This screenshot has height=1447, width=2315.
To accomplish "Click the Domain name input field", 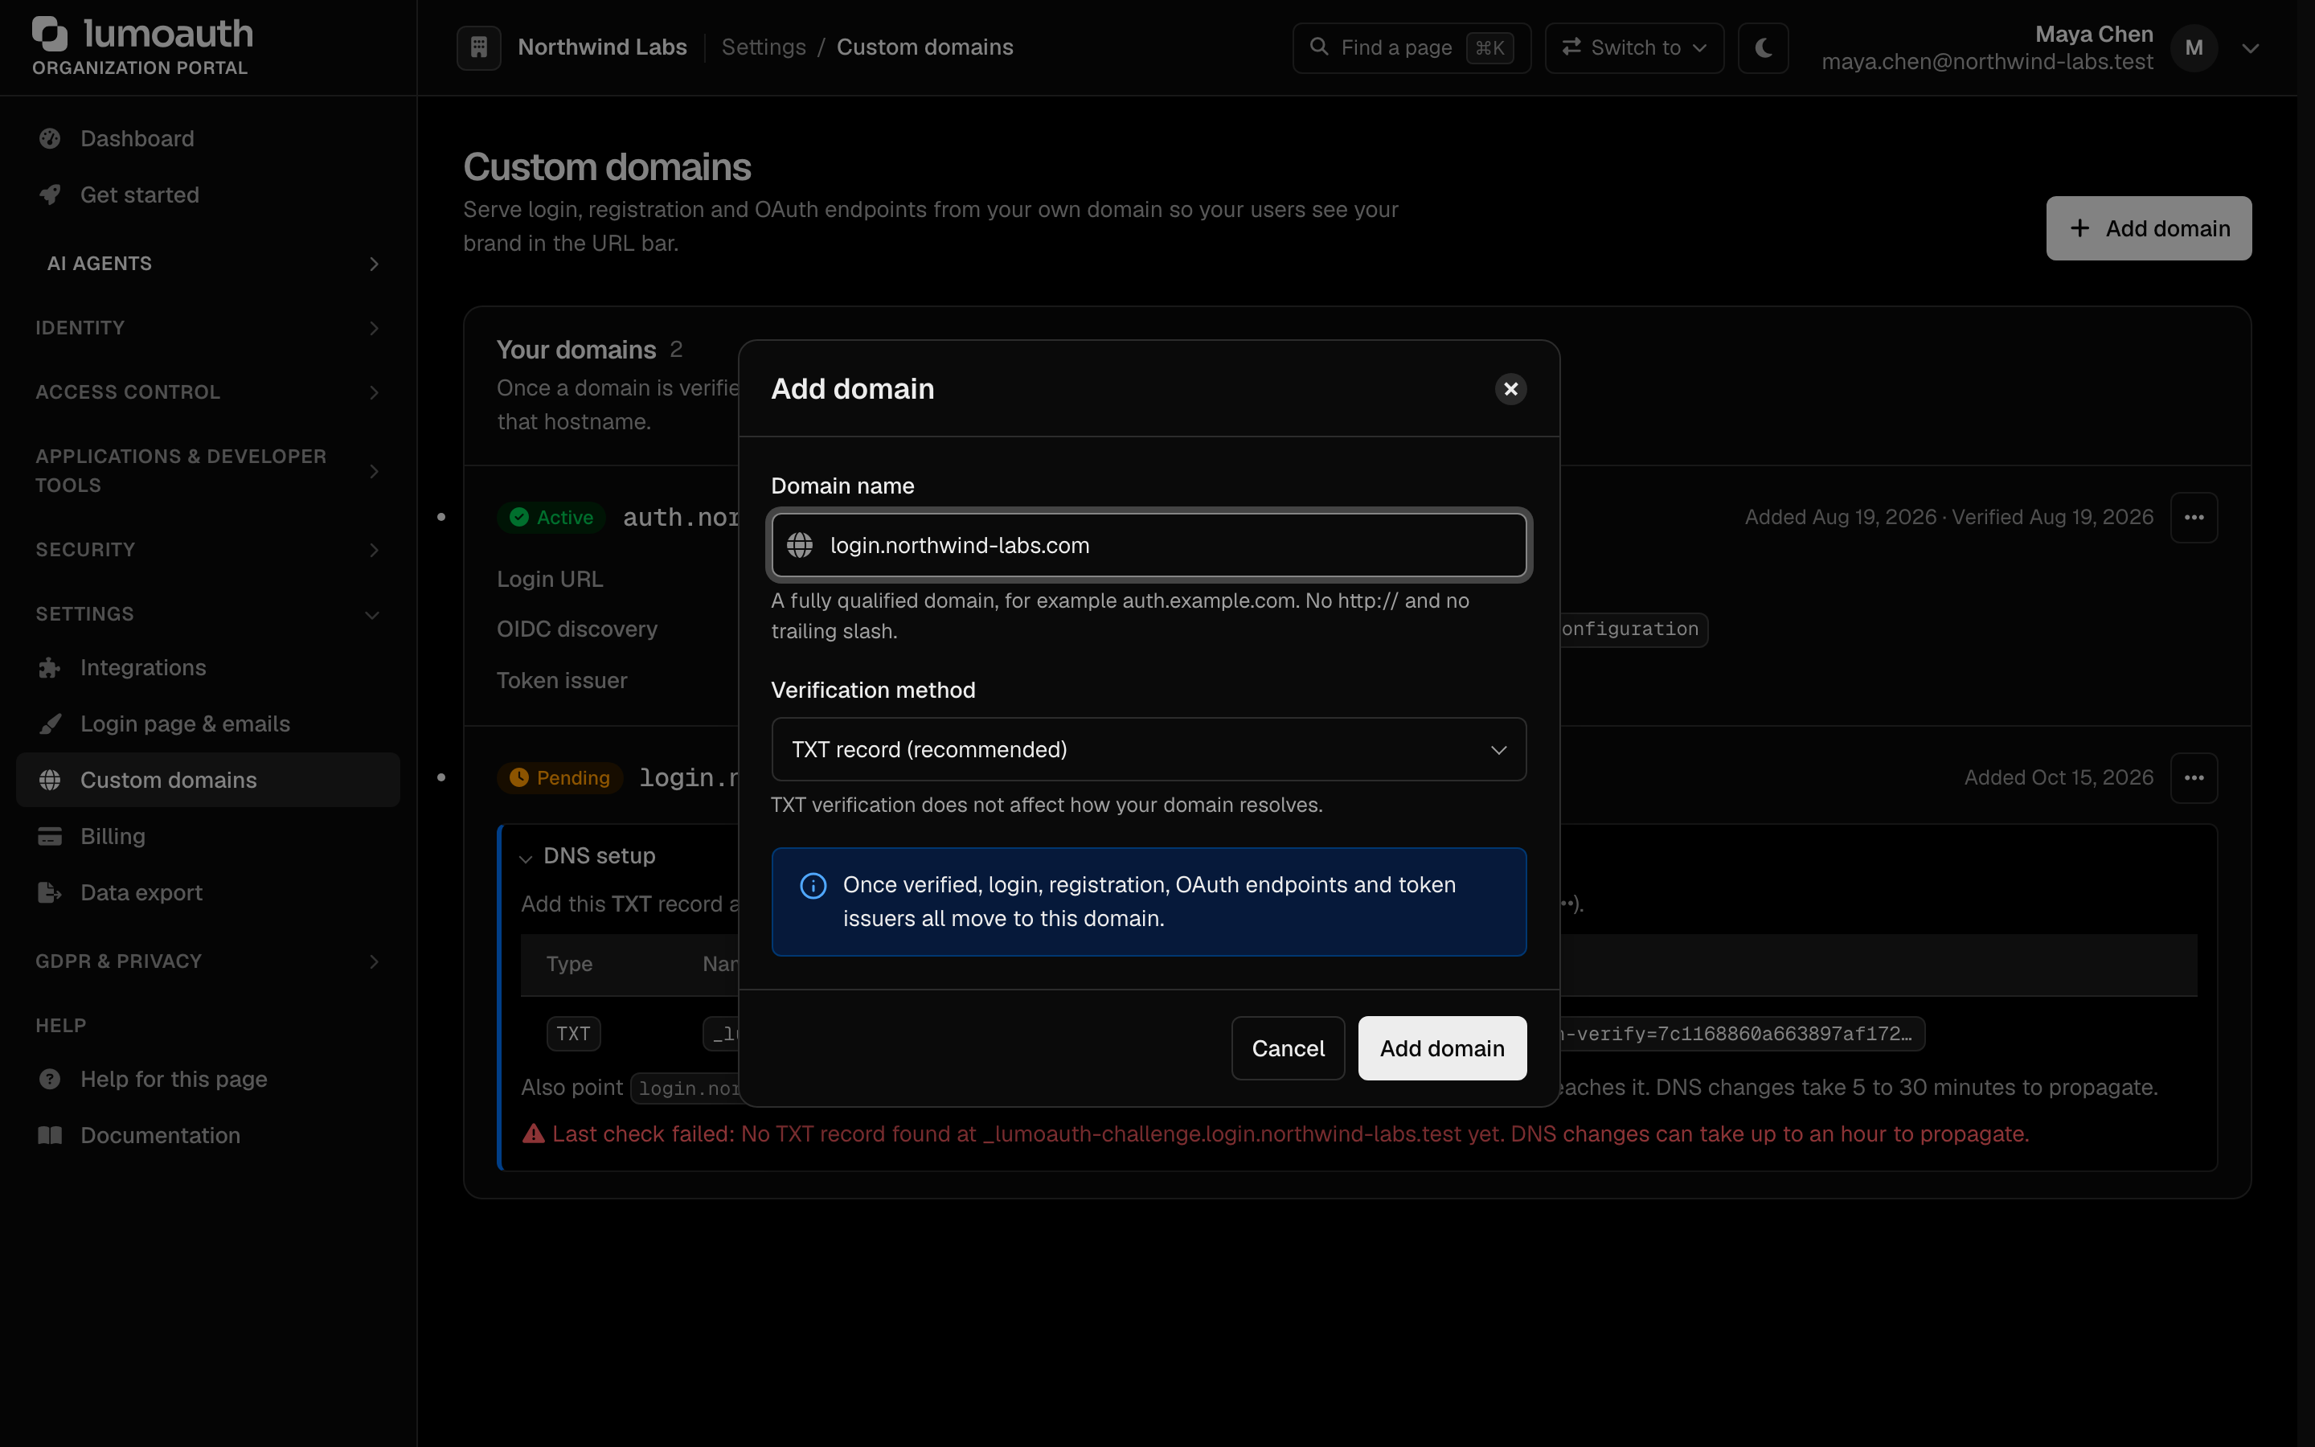I will [x=1149, y=546].
